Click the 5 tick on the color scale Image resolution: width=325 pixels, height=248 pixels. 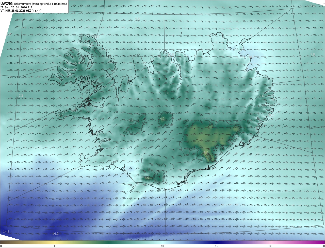[108, 246]
